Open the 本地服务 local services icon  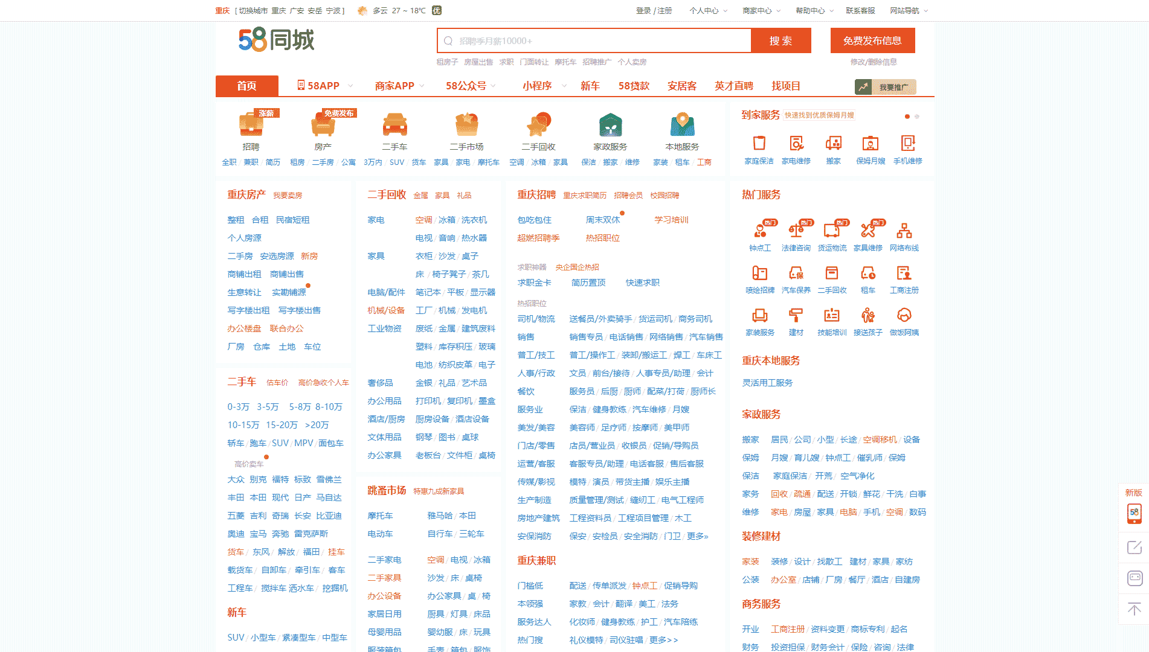click(x=682, y=124)
